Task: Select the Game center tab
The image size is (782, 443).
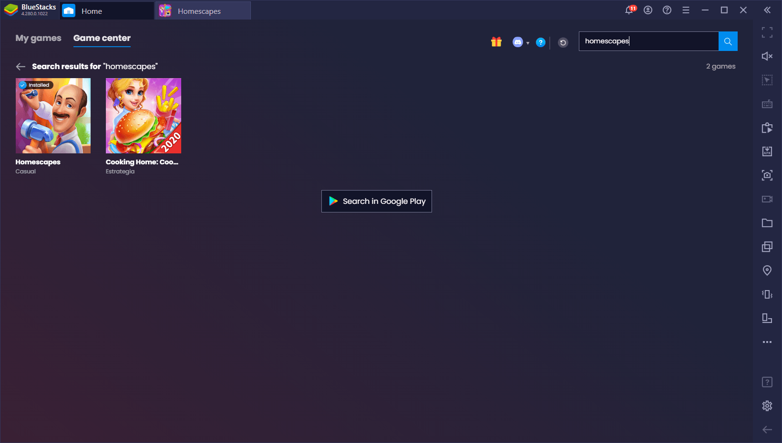Action: click(x=102, y=38)
